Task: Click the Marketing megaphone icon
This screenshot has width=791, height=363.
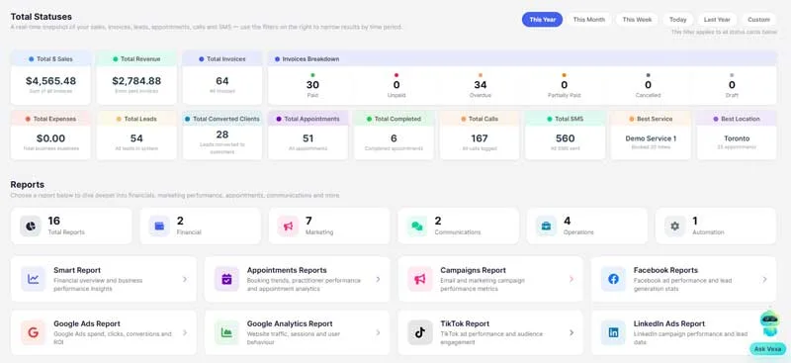Action: [288, 227]
